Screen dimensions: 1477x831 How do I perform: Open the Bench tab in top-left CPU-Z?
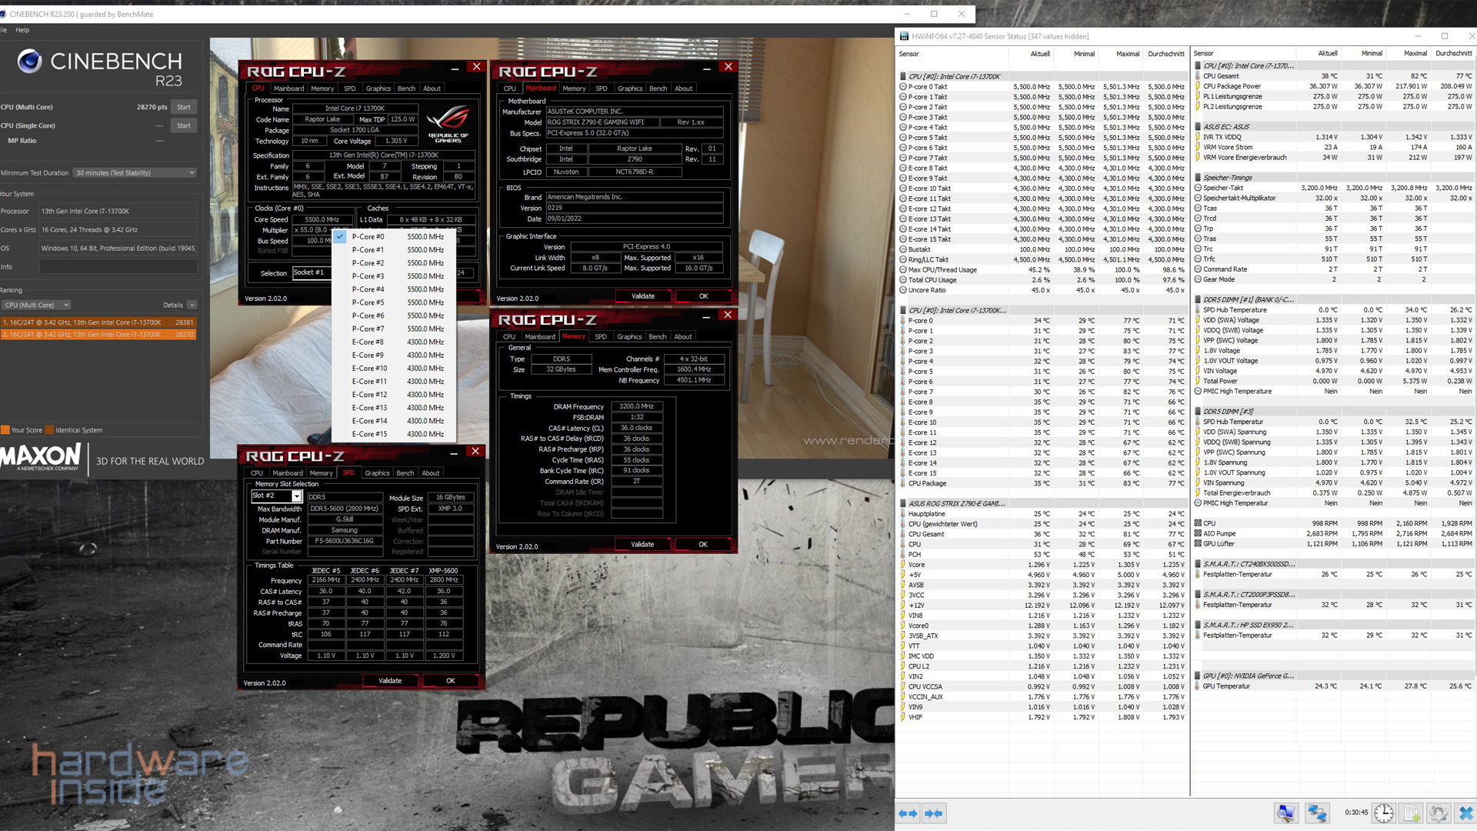click(x=407, y=88)
